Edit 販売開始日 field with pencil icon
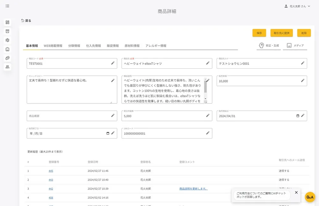Viewport: 319px width, 206px height. (x=303, y=116)
